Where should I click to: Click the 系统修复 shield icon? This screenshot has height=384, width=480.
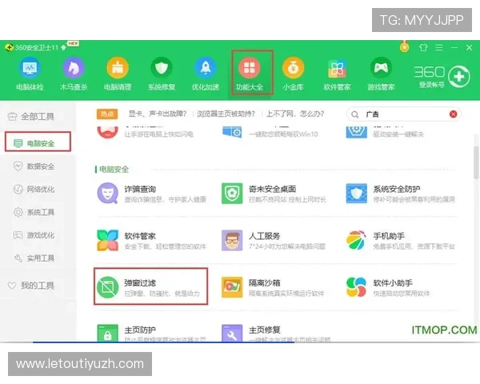pyautogui.click(x=162, y=68)
